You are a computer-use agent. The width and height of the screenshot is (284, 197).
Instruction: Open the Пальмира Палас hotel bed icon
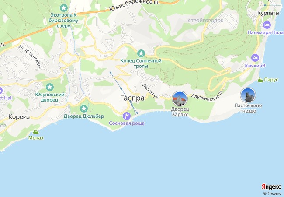coord(267,25)
